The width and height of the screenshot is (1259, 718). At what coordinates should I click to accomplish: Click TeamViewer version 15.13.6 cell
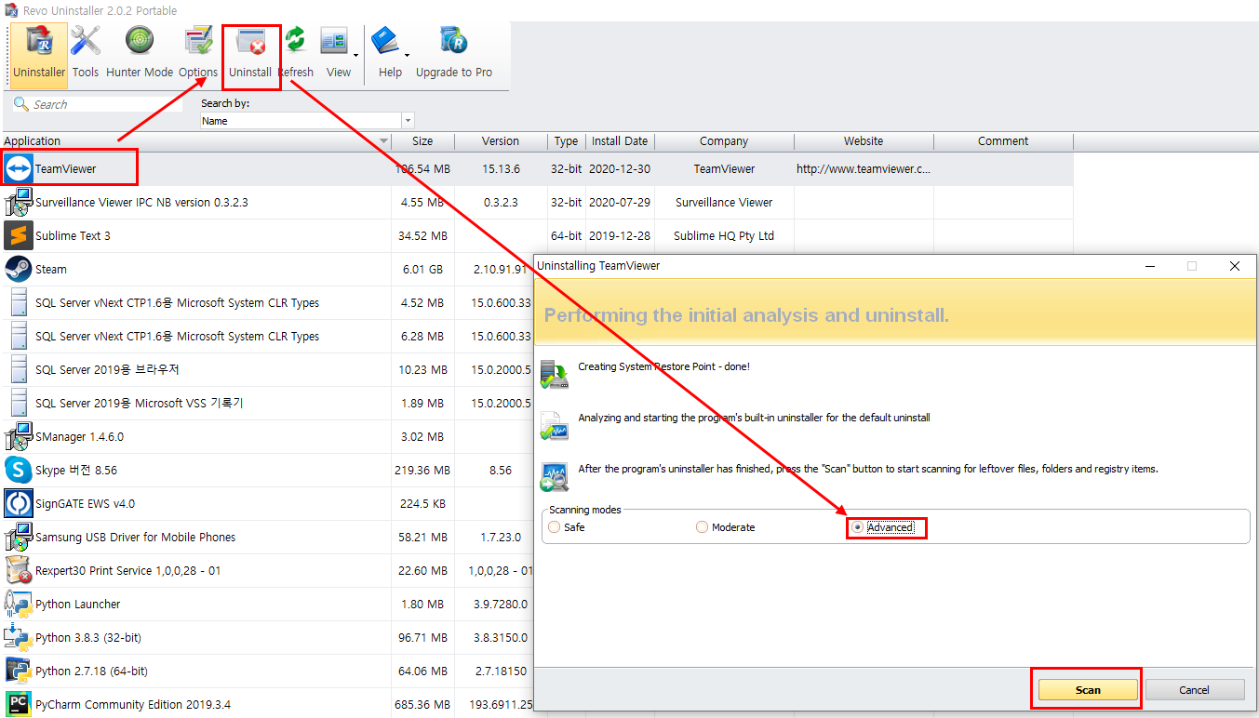(501, 169)
